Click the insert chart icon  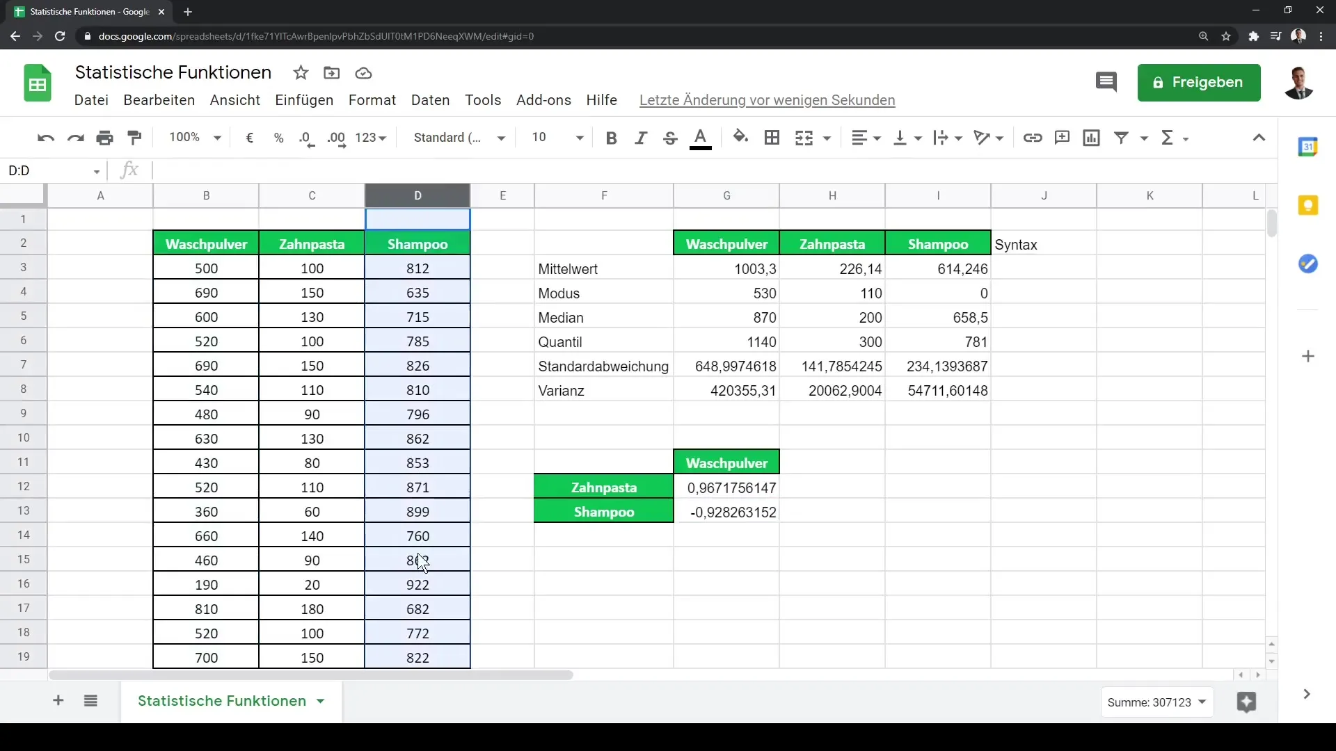(1091, 138)
